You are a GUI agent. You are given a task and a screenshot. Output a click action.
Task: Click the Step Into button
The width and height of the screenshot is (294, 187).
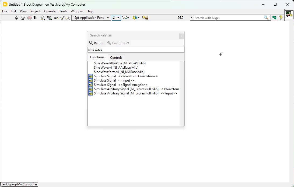click(56, 18)
